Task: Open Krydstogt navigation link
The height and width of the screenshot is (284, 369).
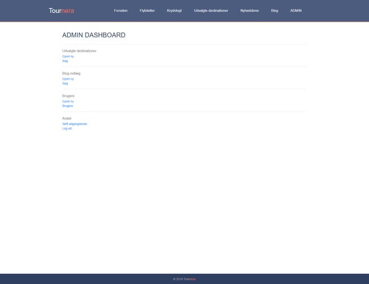Action: 174,10
